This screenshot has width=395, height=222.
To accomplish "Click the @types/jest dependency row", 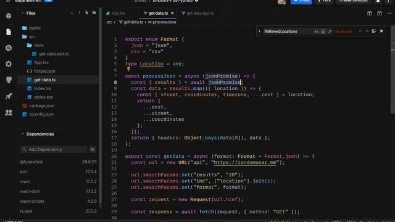I will pyautogui.click(x=58, y=162).
